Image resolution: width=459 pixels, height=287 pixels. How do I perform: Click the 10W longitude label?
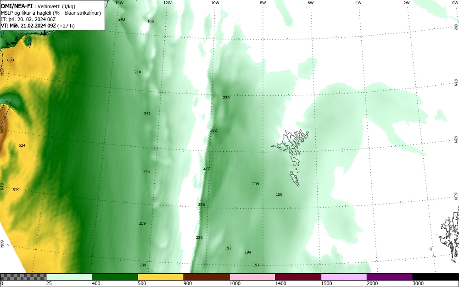pyautogui.click(x=215, y=3)
